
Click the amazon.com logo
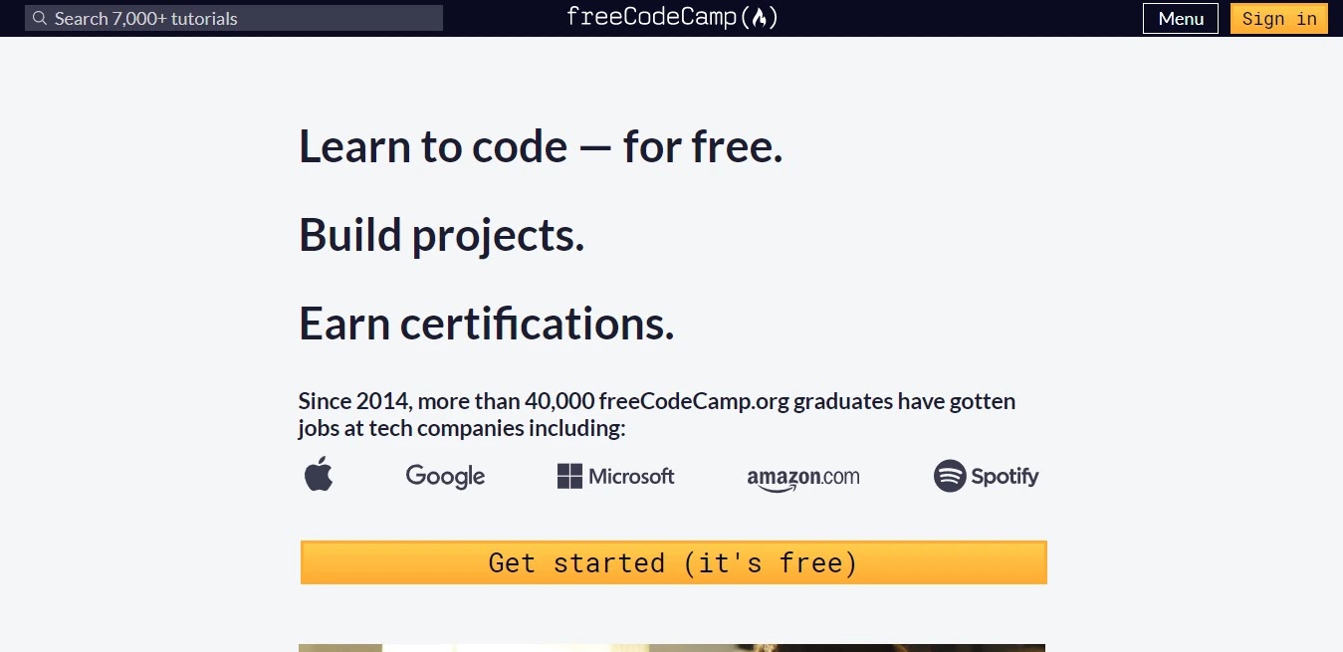click(802, 476)
